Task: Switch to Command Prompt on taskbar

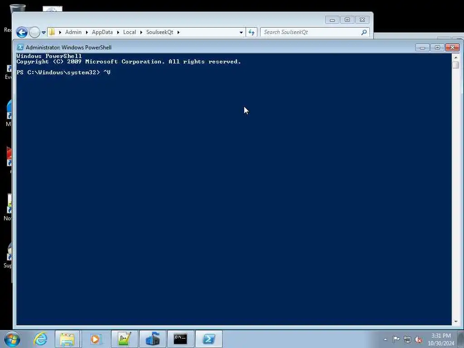Action: tap(180, 339)
